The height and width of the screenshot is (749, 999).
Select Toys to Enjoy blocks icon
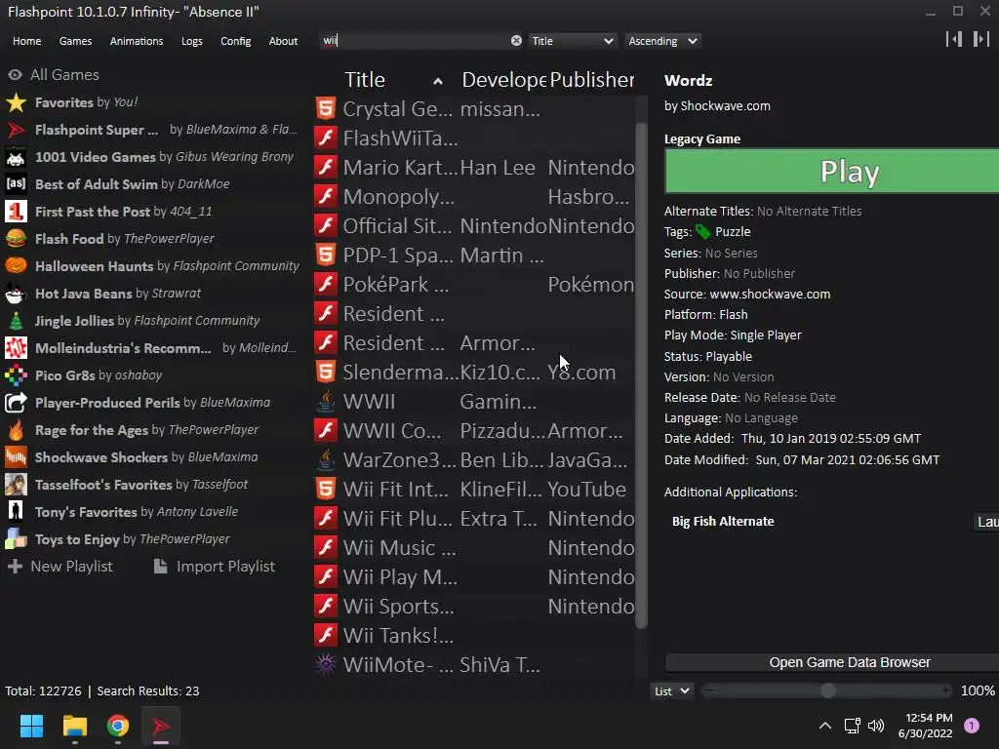coord(16,539)
